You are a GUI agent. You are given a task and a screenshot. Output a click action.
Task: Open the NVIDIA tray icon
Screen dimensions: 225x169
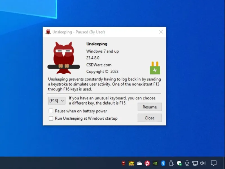[x=155, y=163]
